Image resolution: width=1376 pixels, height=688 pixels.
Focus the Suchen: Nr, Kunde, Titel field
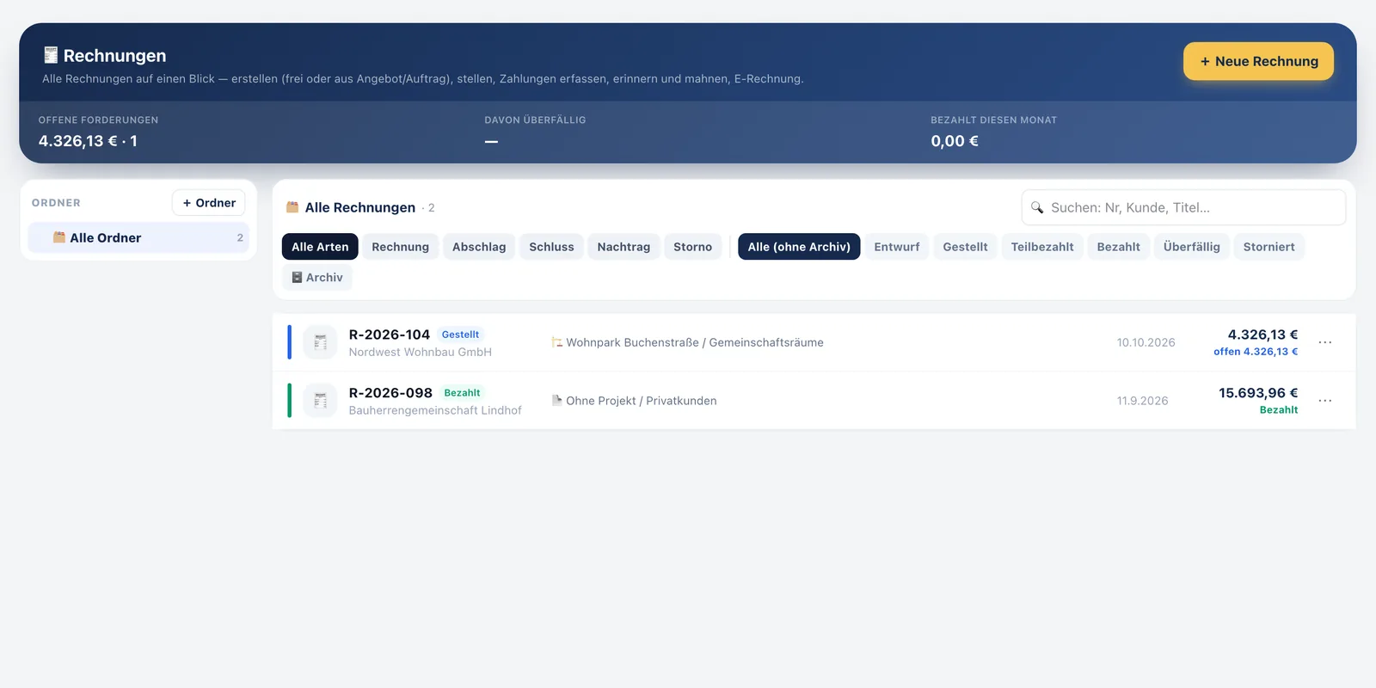click(x=1183, y=207)
